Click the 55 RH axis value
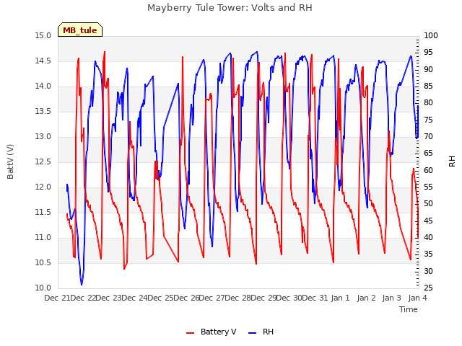The width and height of the screenshot is (462, 346). pos(428,187)
